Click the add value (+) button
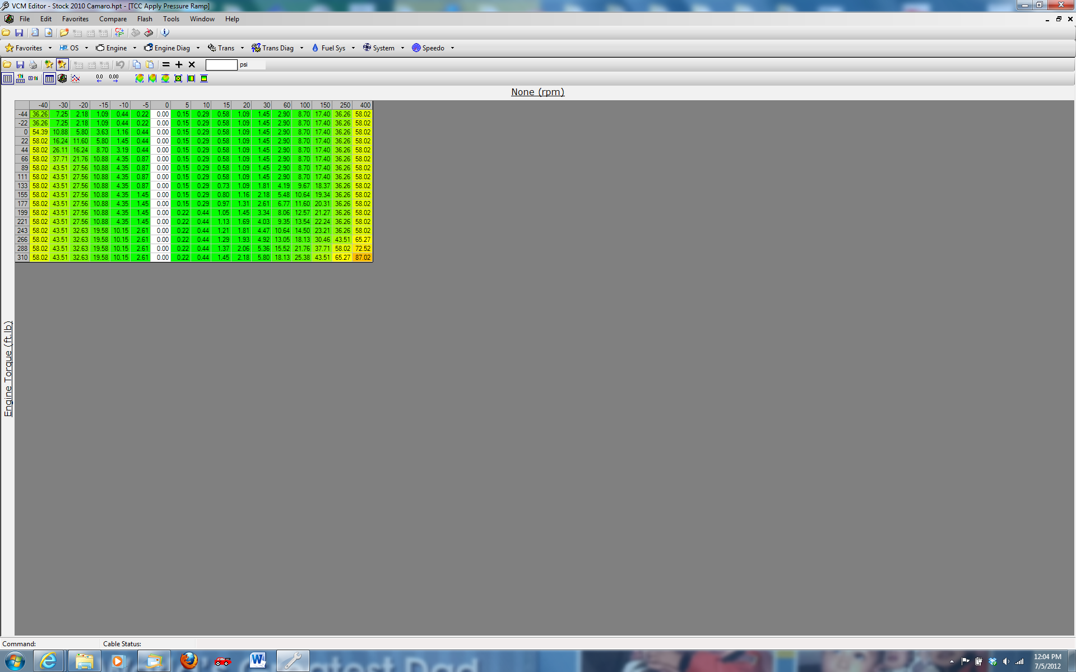1076x672 pixels. [179, 64]
